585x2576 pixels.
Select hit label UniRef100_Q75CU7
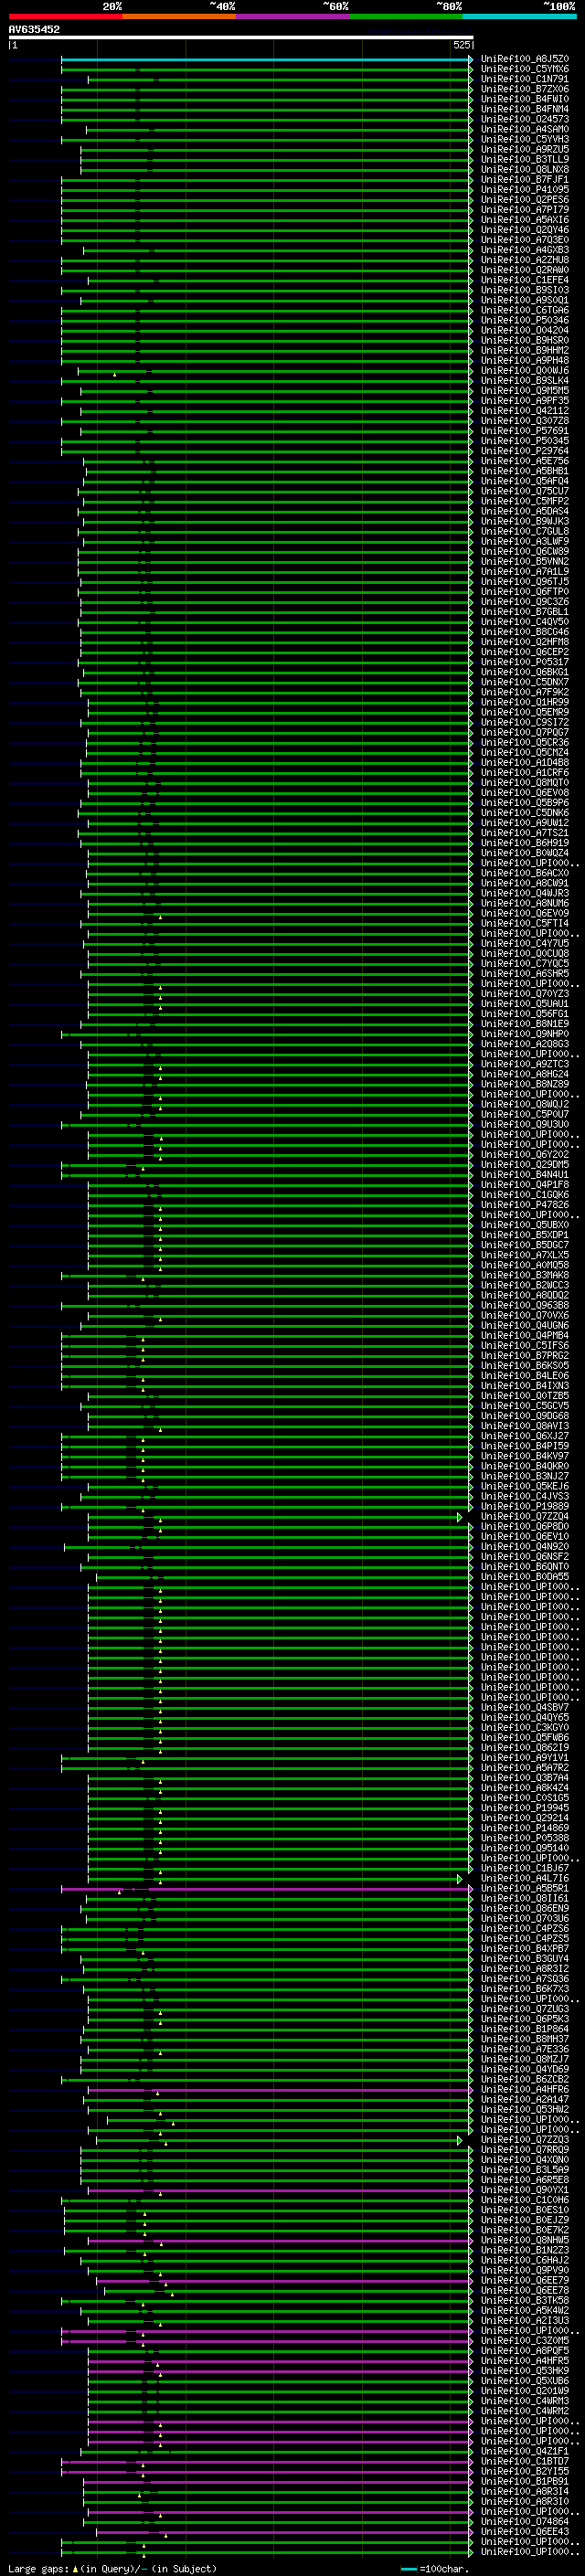pyautogui.click(x=525, y=491)
